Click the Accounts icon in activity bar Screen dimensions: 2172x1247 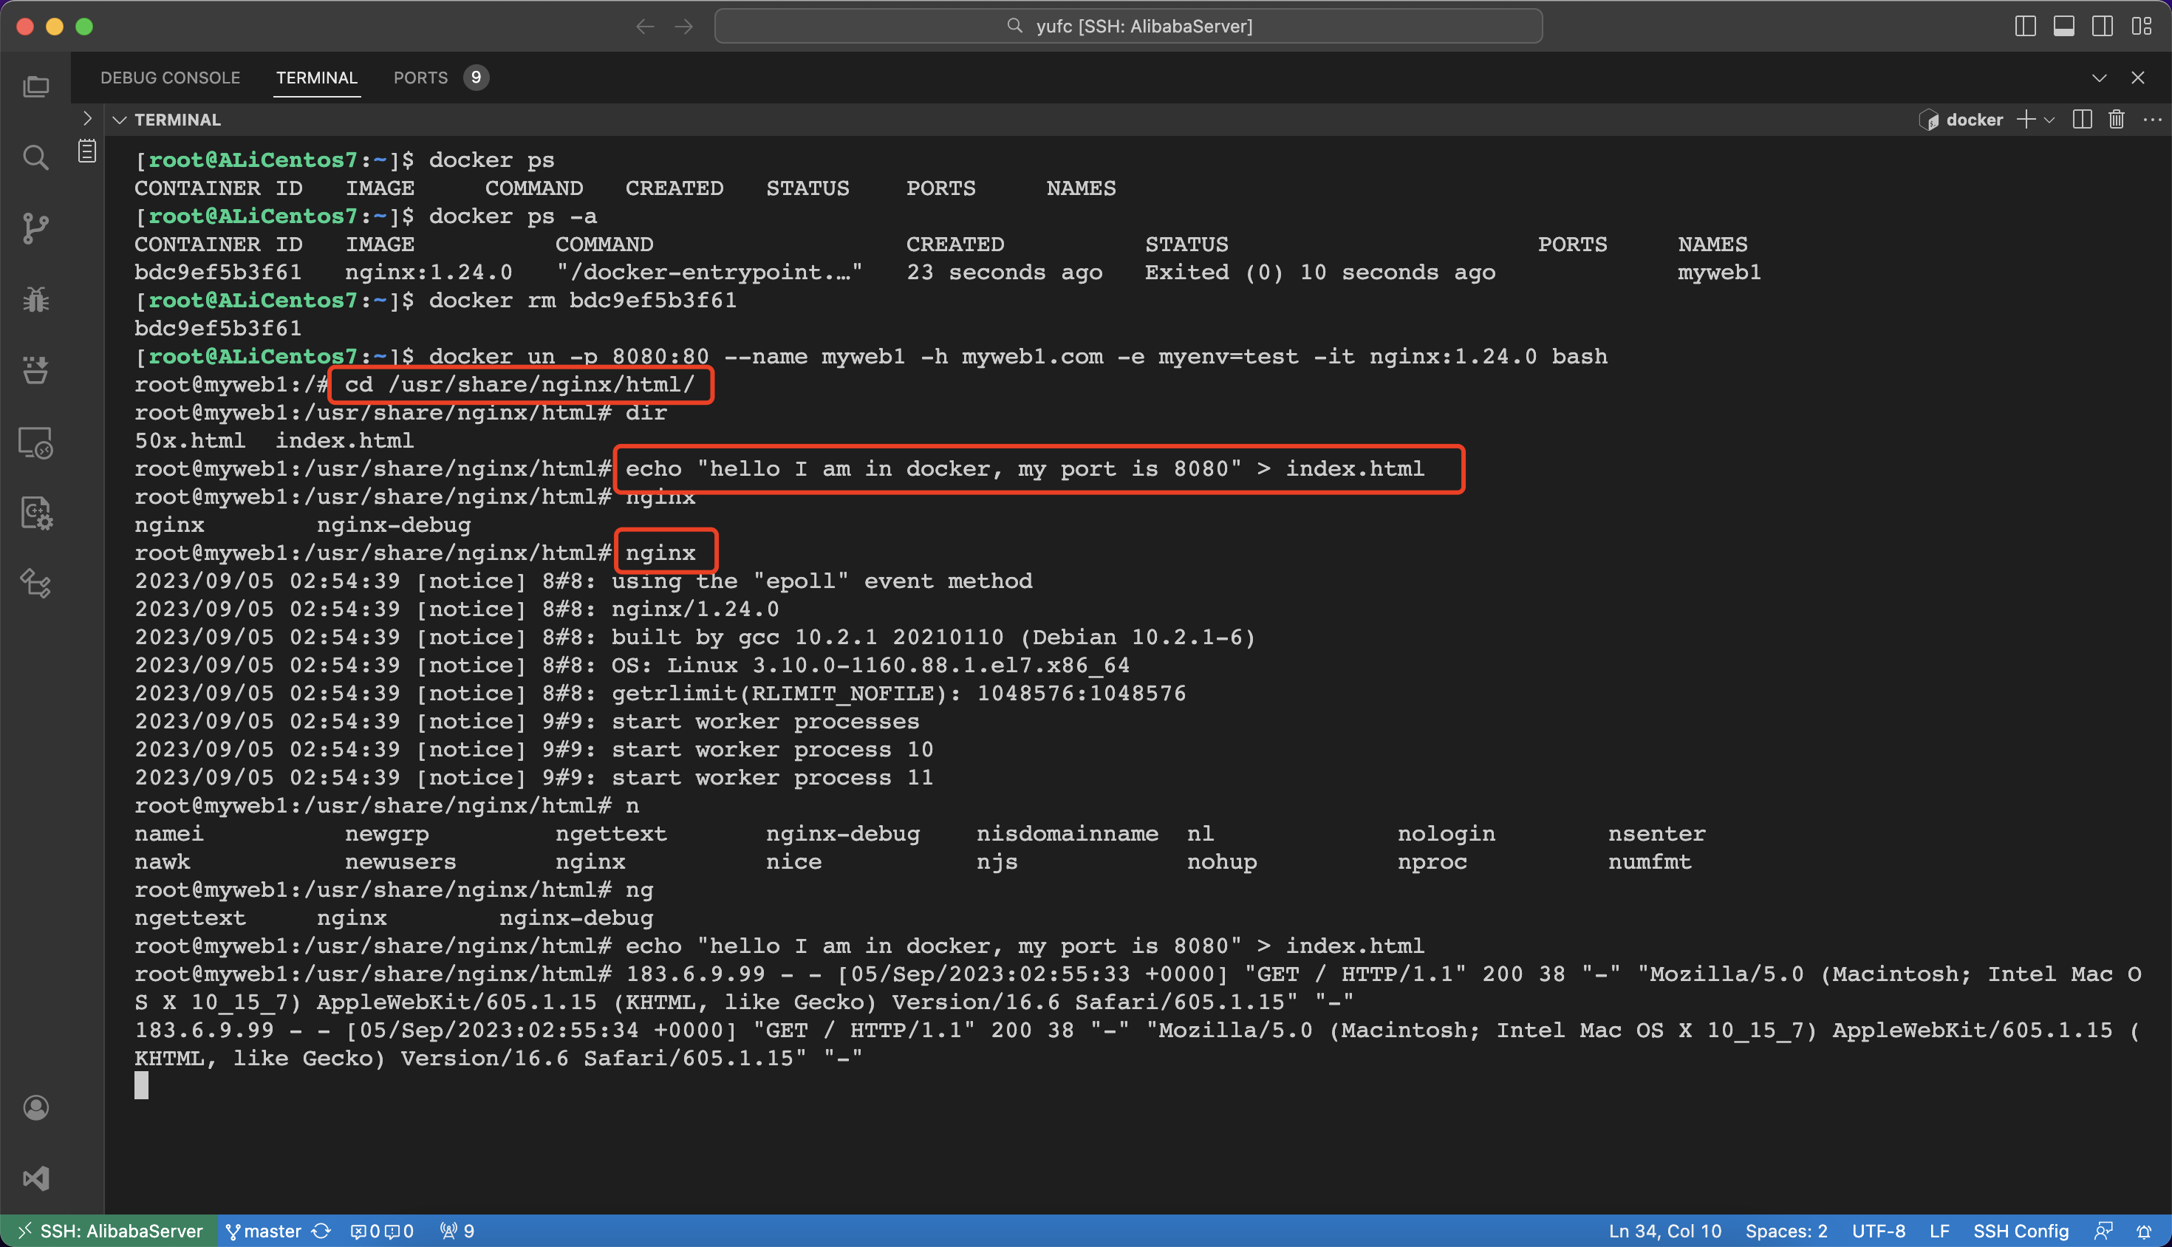point(35,1107)
